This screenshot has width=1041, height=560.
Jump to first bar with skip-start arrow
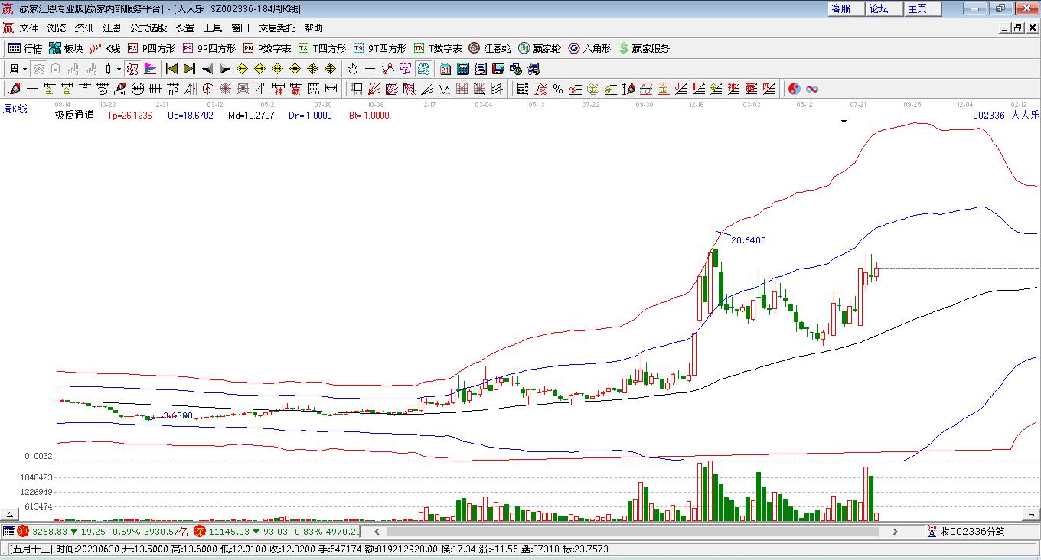(x=172, y=69)
